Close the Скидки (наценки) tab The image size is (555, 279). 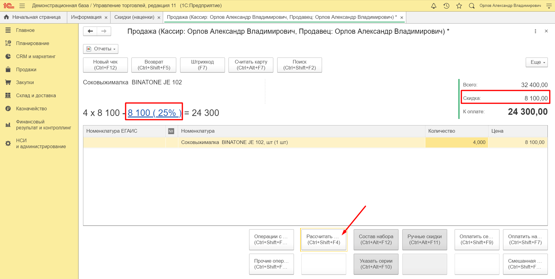[x=159, y=18]
